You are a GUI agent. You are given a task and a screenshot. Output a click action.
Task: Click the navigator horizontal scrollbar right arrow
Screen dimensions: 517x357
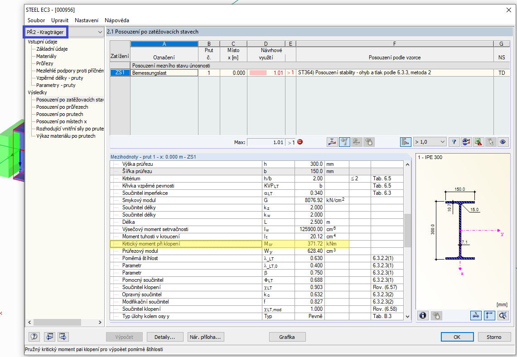(x=100, y=322)
